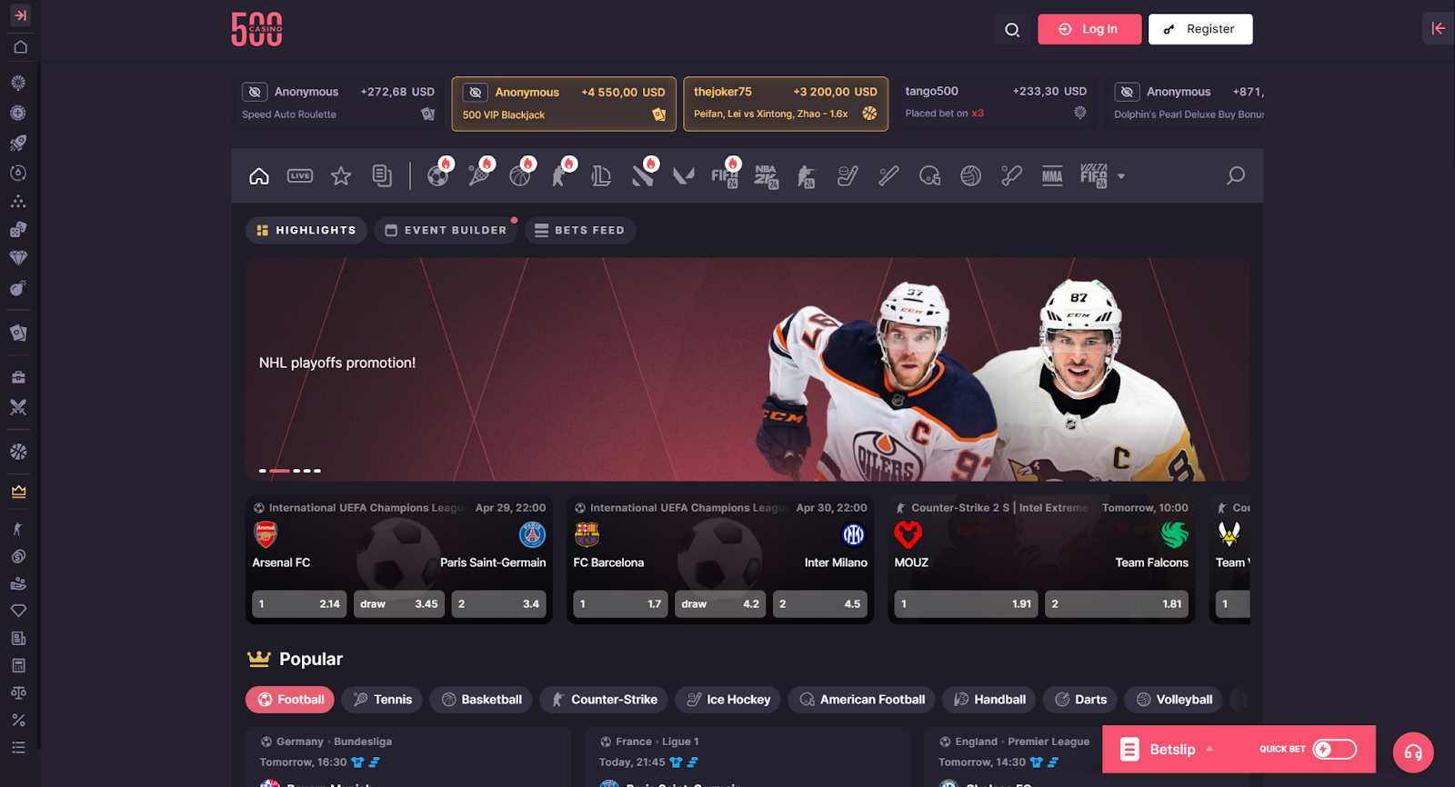Select Darts in Popular filters

click(x=1080, y=700)
